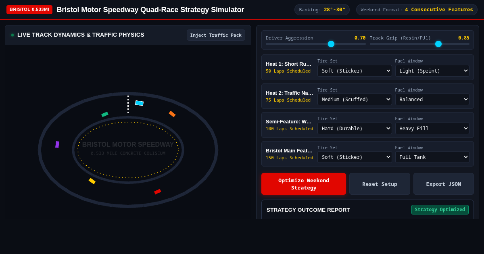Open Heat 1 Tire Set dropdown
The width and height of the screenshot is (484, 254).
point(355,71)
